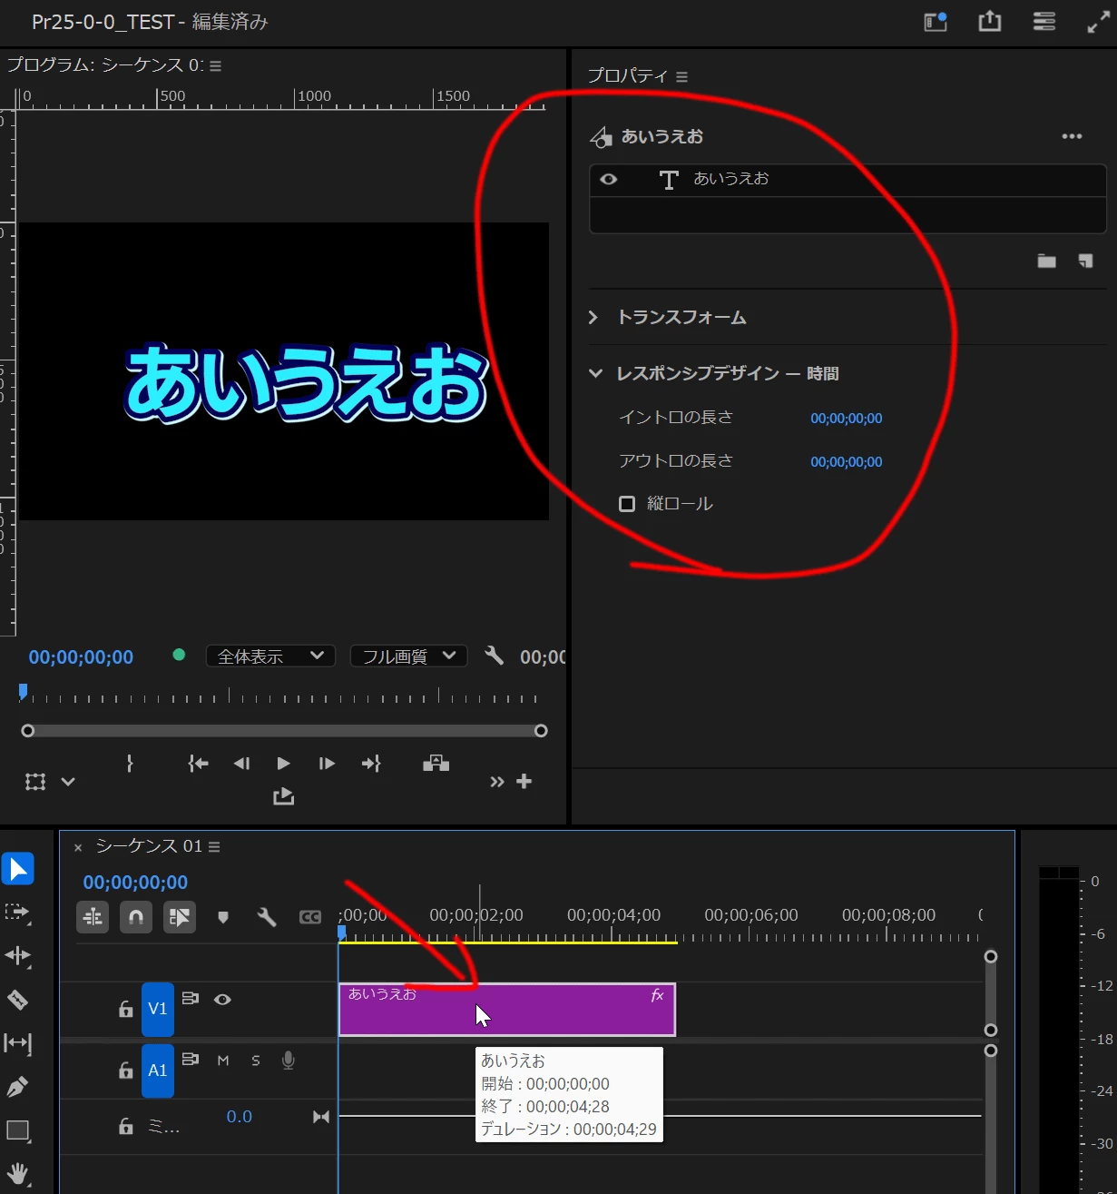The width and height of the screenshot is (1117, 1194).
Task: Edit イントロの長さ timecode value
Action: tap(847, 419)
